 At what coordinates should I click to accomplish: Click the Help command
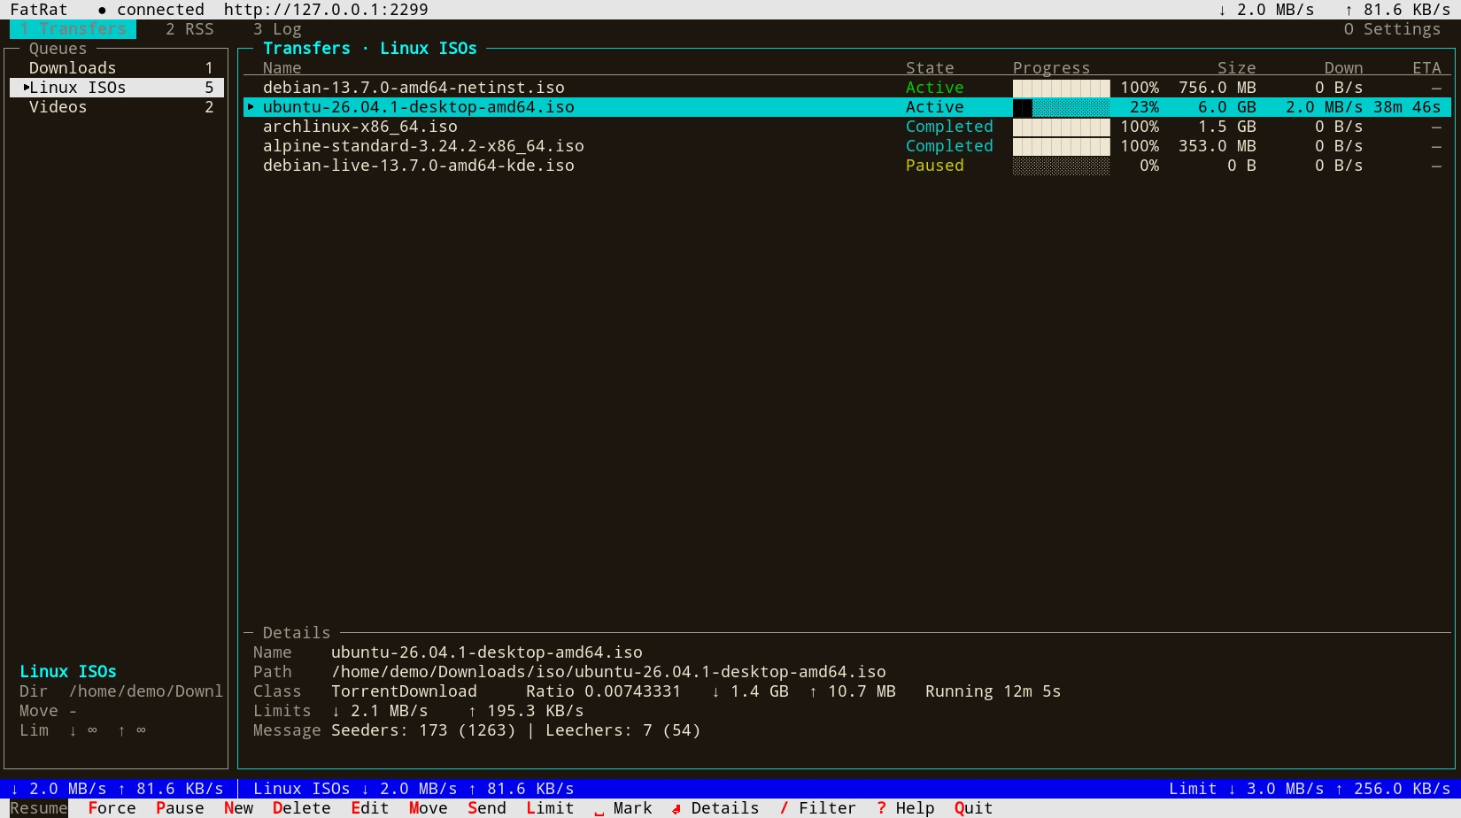tap(905, 808)
